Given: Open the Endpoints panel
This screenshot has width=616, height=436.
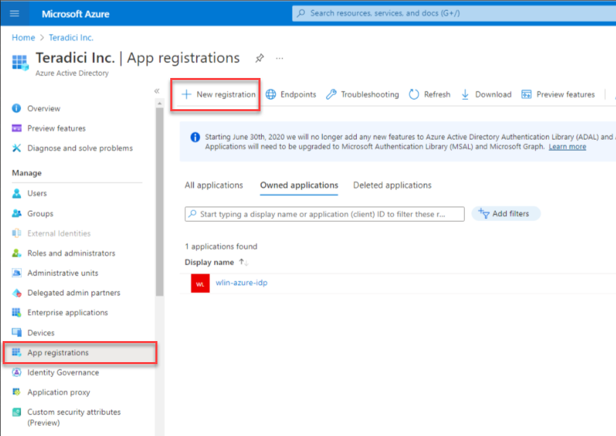Looking at the screenshot, I should point(291,95).
